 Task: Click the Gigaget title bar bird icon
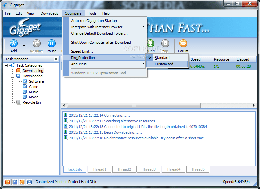tap(5, 5)
